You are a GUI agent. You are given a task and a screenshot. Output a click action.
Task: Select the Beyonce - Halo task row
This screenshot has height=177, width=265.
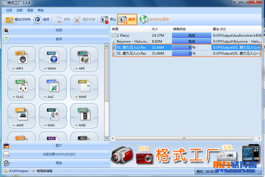(186, 41)
